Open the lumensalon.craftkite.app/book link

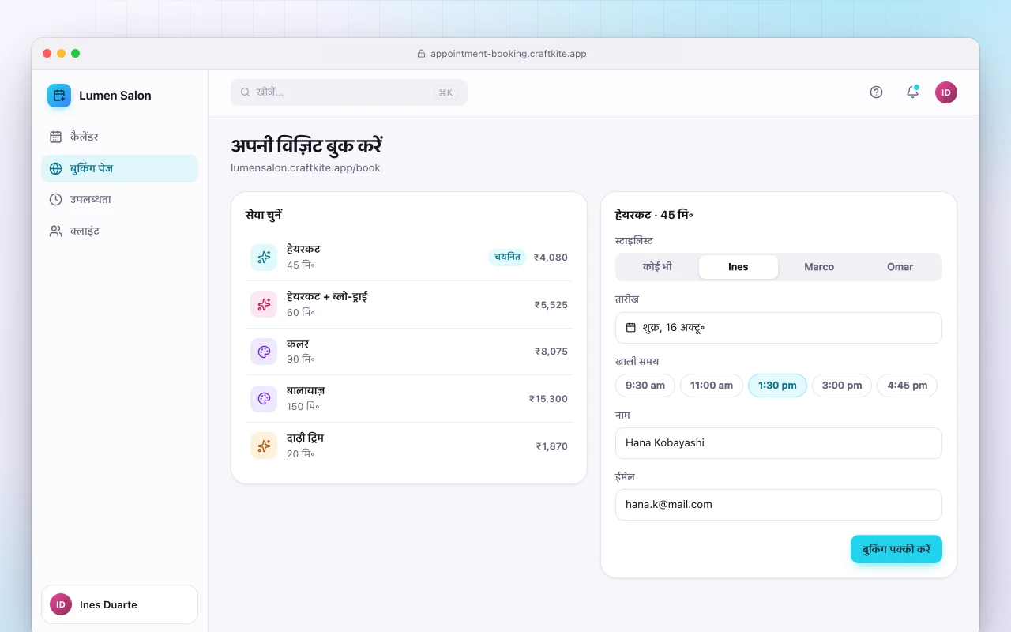click(x=306, y=167)
